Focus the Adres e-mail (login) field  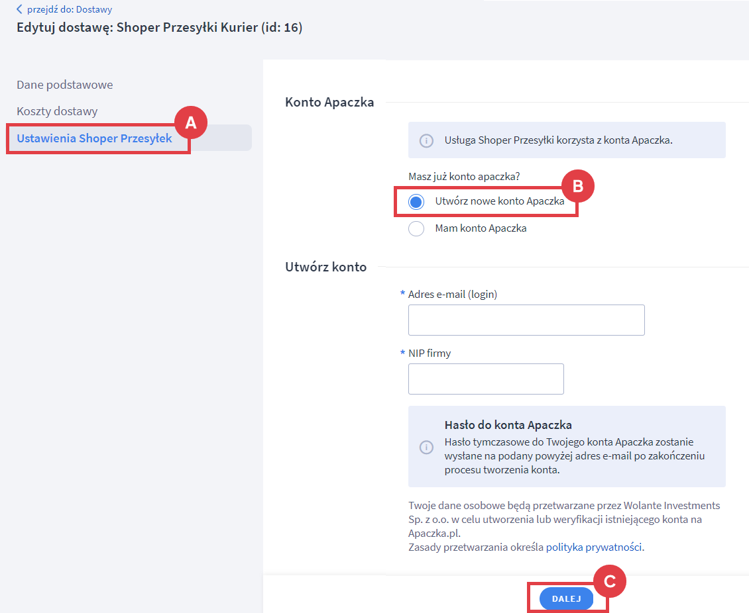coord(526,320)
